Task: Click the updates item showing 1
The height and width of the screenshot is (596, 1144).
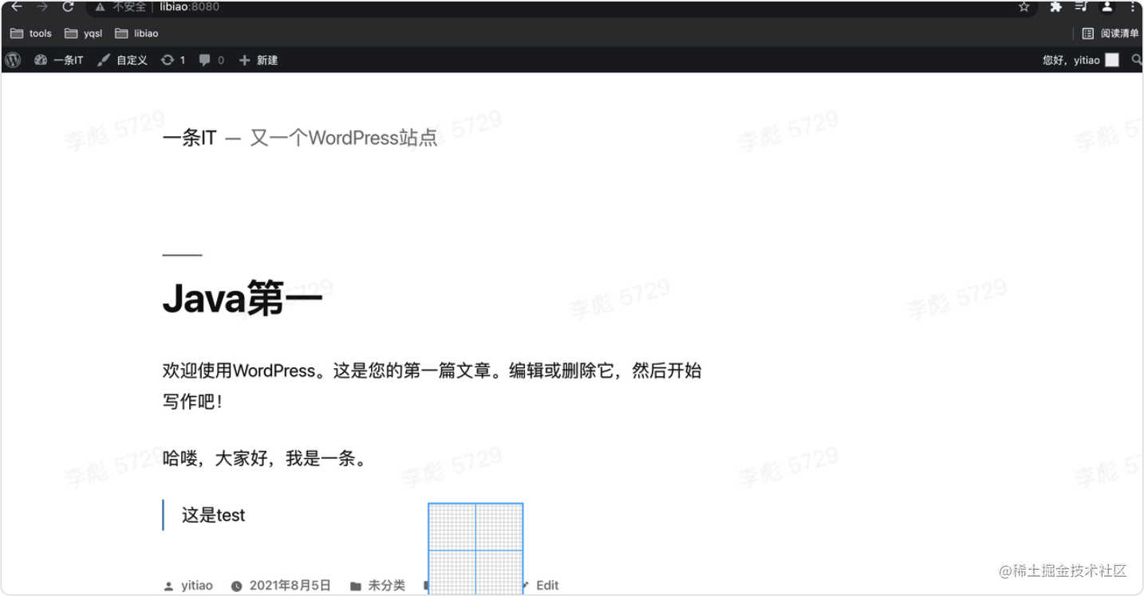Action: tap(173, 60)
